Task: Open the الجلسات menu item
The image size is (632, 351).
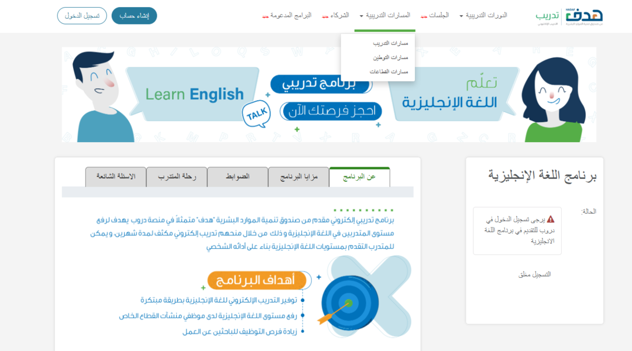Action: pyautogui.click(x=435, y=15)
